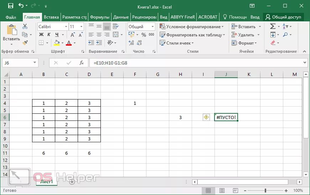Viewport: 310px width, 195px height.
Task: Expand the formula bar chevron
Action: click(305, 63)
